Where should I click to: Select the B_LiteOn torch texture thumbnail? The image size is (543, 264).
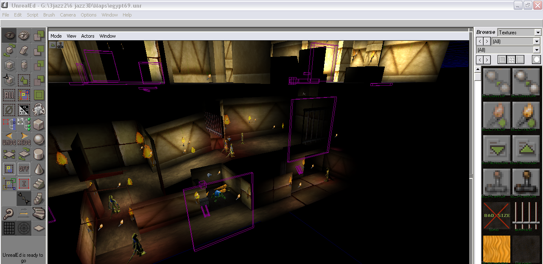pyautogui.click(x=526, y=116)
